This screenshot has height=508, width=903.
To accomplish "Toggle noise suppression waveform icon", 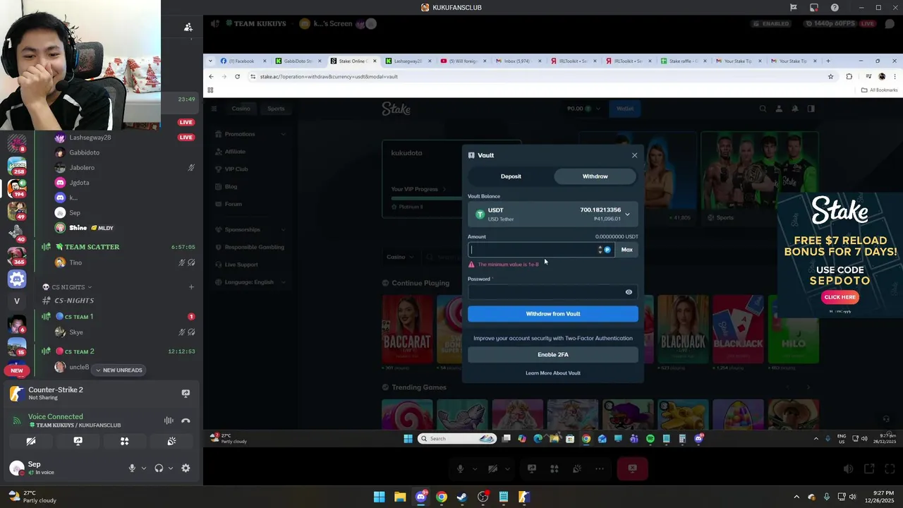I will pyautogui.click(x=169, y=421).
